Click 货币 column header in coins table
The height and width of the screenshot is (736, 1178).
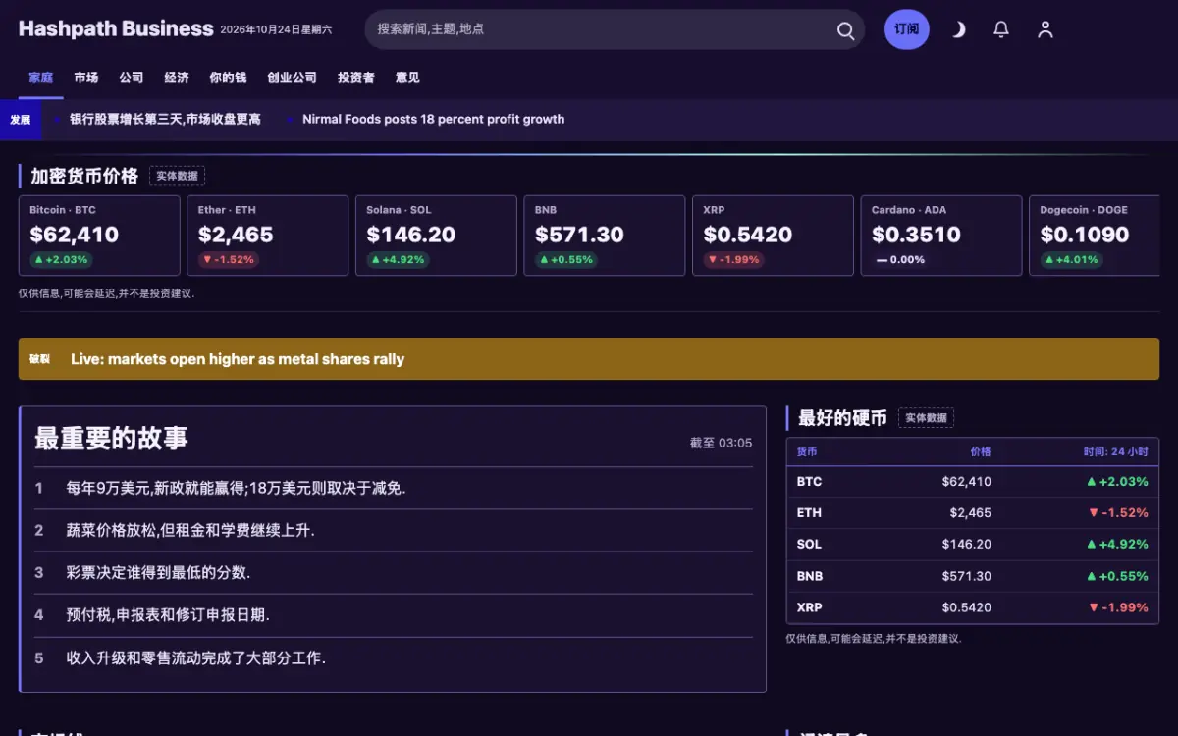coord(807,451)
